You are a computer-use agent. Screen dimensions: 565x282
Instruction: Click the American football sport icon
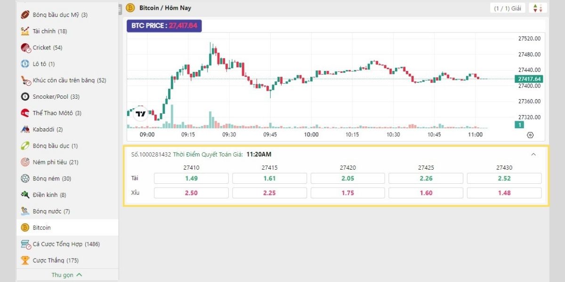click(25, 15)
